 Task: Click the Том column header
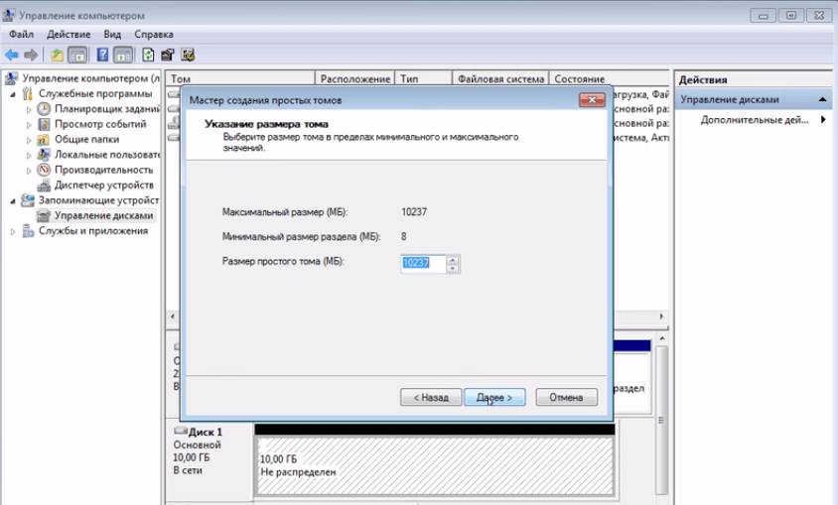(x=240, y=78)
